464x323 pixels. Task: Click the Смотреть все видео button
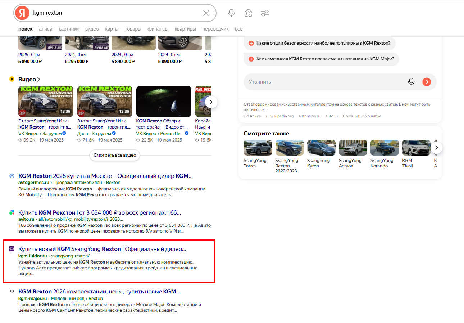(115, 155)
